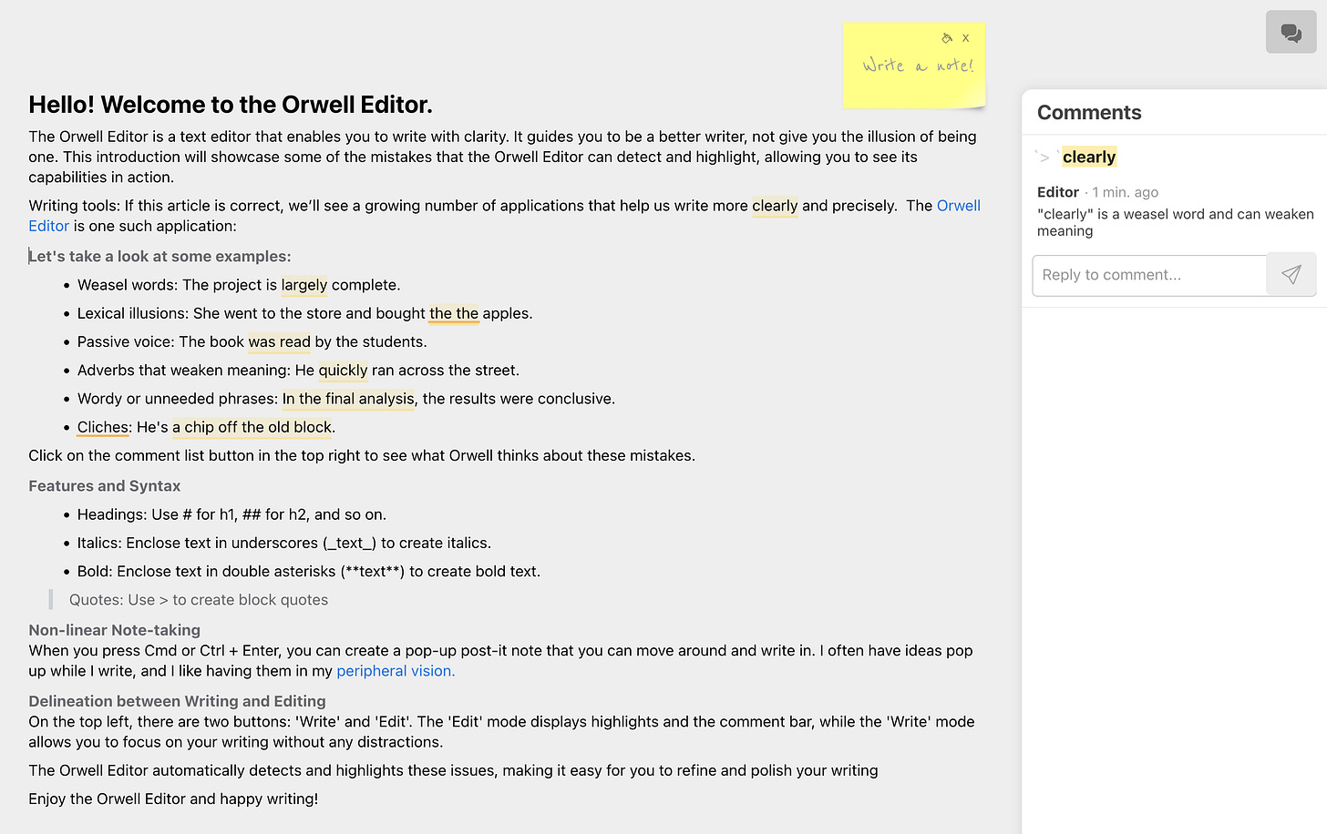Click the highlighted 'the the' phrase
Screen dimensions: 1327x834
(454, 313)
